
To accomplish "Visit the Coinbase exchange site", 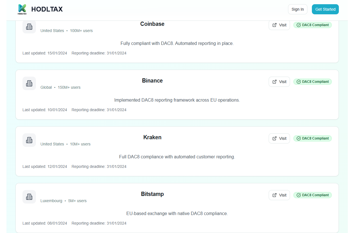I will (x=279, y=25).
